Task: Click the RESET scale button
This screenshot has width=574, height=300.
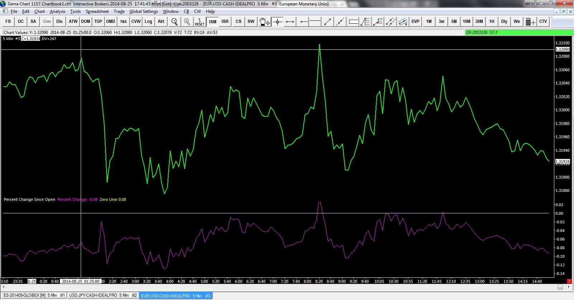Action: (x=199, y=21)
